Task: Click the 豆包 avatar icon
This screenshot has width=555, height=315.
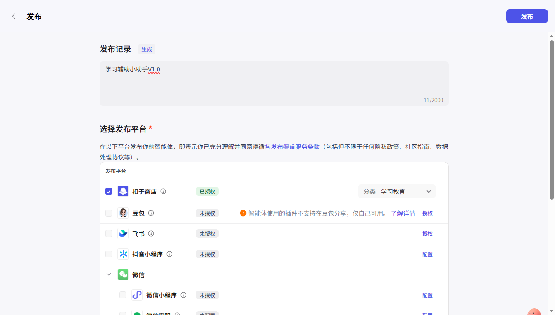Action: 123,213
